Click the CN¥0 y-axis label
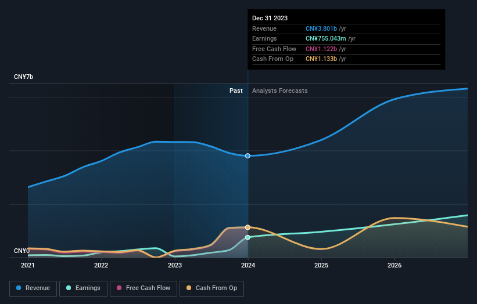Viewport: 477px width, 304px height. tap(21, 251)
